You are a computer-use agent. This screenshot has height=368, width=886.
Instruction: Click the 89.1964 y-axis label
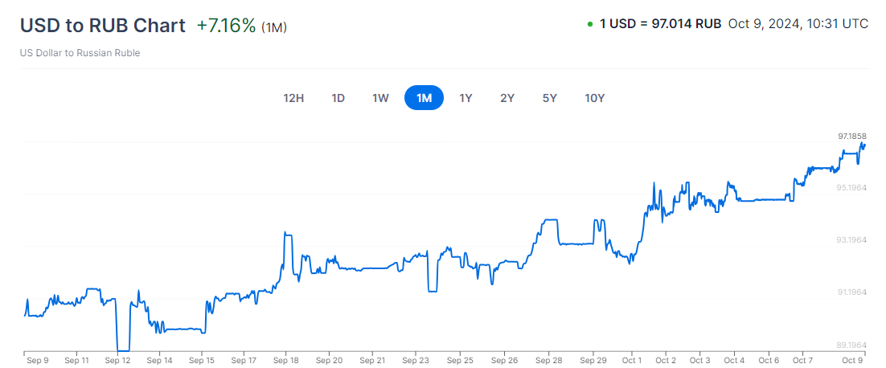851,345
